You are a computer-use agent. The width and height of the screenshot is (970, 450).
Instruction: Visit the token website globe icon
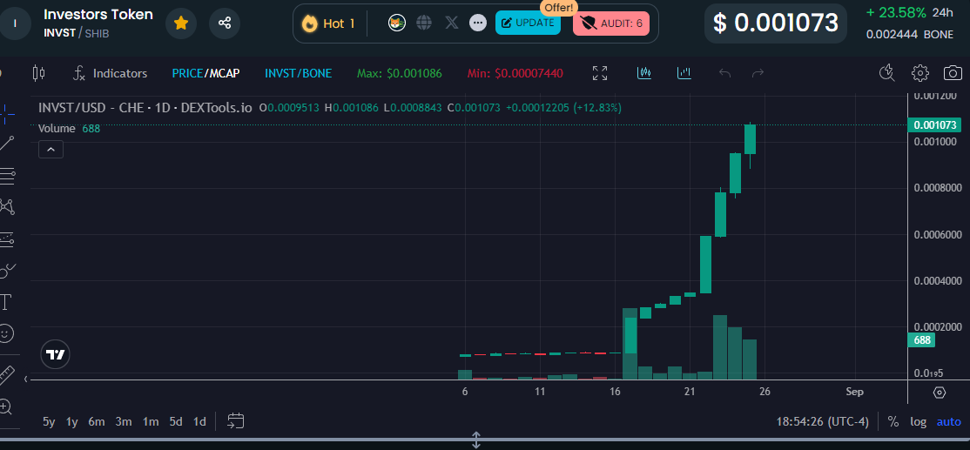click(x=424, y=24)
